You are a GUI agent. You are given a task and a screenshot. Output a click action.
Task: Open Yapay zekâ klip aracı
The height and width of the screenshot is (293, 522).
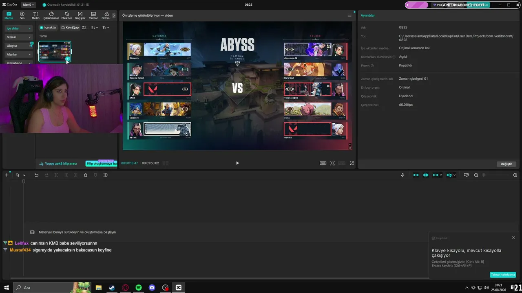click(x=58, y=164)
